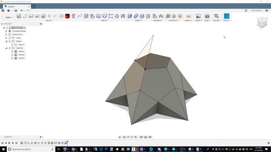
Task: Select the Trim sketch tool
Action: (x=55, y=16)
